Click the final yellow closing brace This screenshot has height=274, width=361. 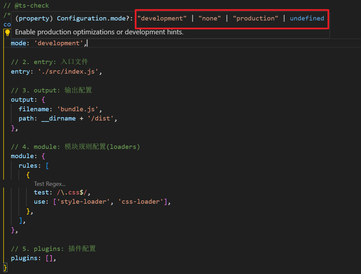5,268
